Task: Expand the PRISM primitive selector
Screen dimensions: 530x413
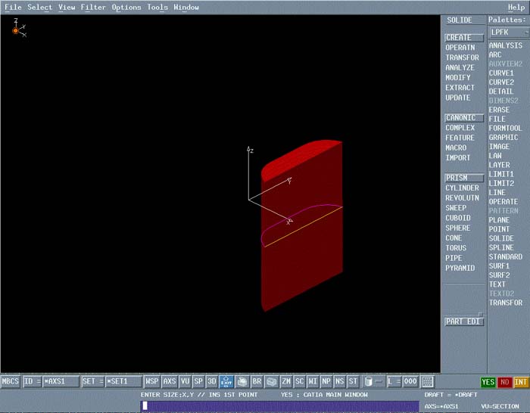Action: coord(463,179)
